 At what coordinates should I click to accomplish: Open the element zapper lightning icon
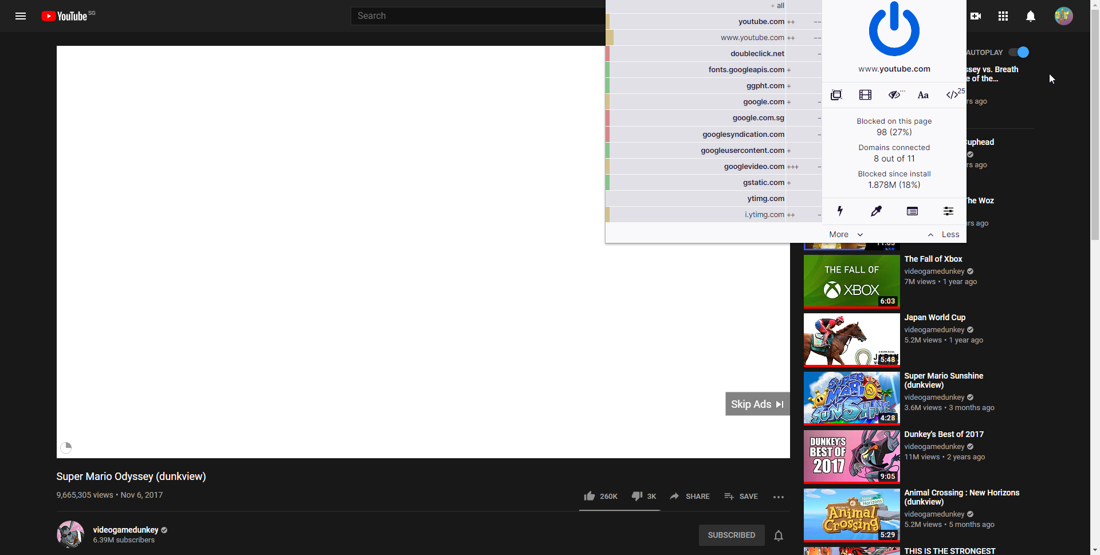click(x=840, y=211)
